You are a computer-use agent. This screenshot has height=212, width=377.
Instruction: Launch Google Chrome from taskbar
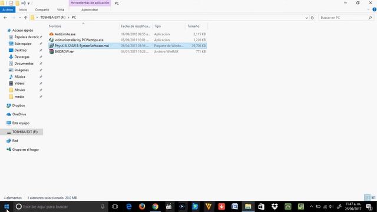(x=156, y=207)
